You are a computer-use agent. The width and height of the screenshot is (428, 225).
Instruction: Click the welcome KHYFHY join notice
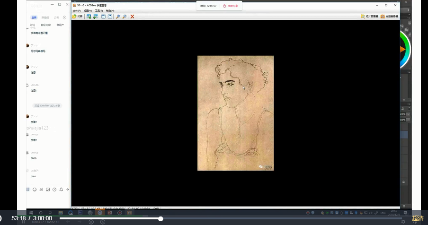click(47, 105)
